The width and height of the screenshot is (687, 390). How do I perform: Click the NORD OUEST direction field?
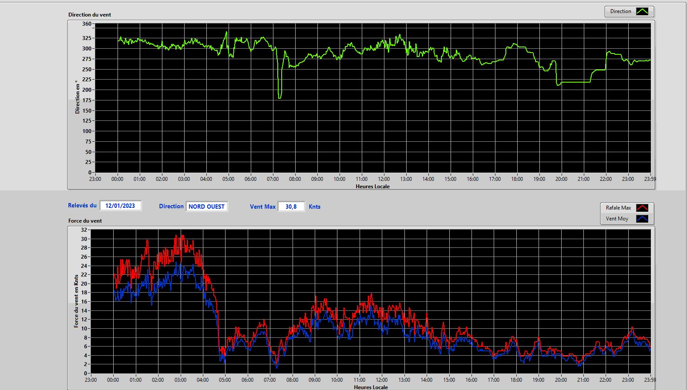(207, 207)
